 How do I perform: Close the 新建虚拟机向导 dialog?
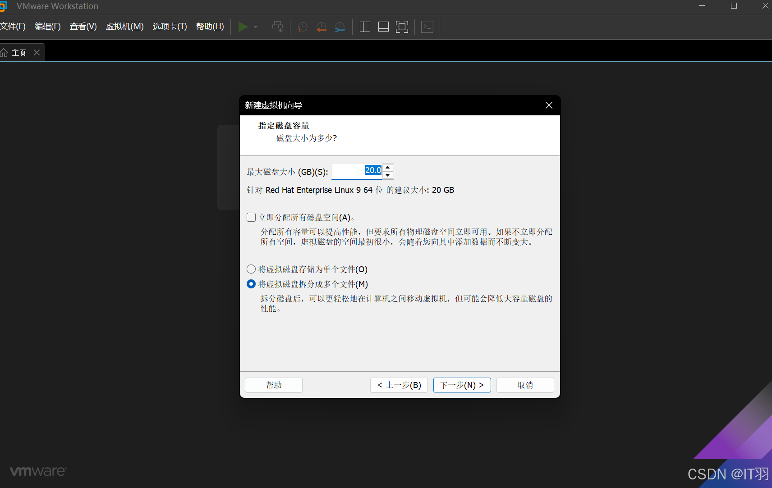549,105
